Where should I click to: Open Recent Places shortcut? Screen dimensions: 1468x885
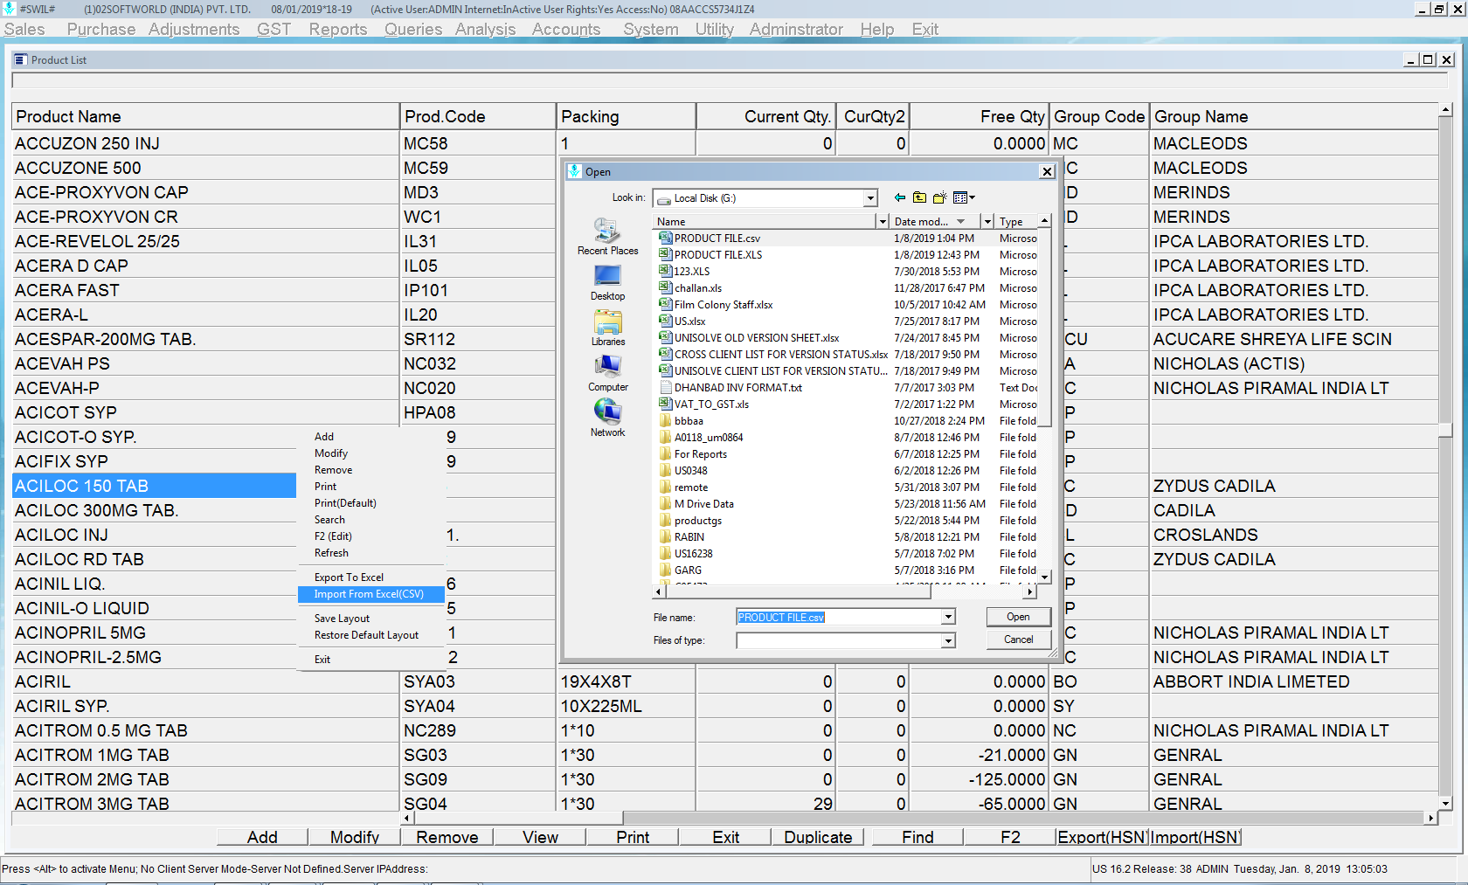pyautogui.click(x=607, y=237)
